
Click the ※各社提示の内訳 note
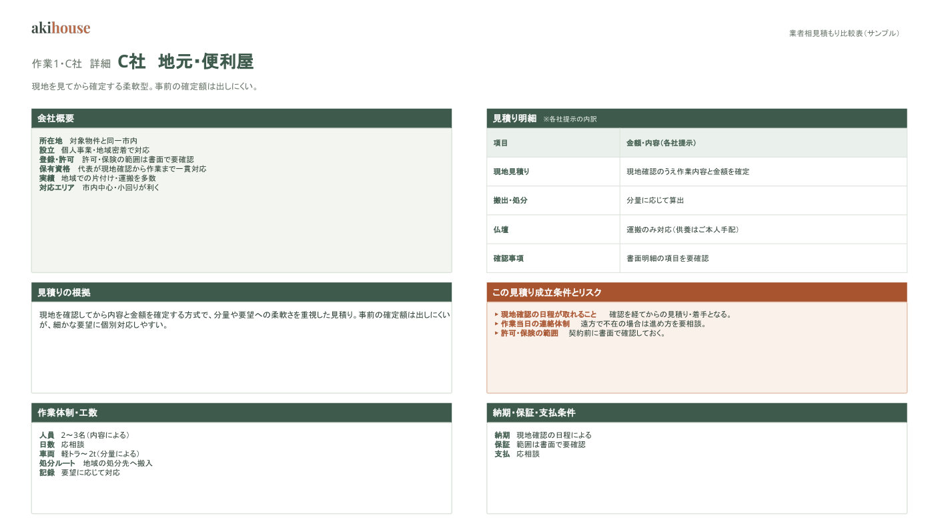click(x=570, y=119)
